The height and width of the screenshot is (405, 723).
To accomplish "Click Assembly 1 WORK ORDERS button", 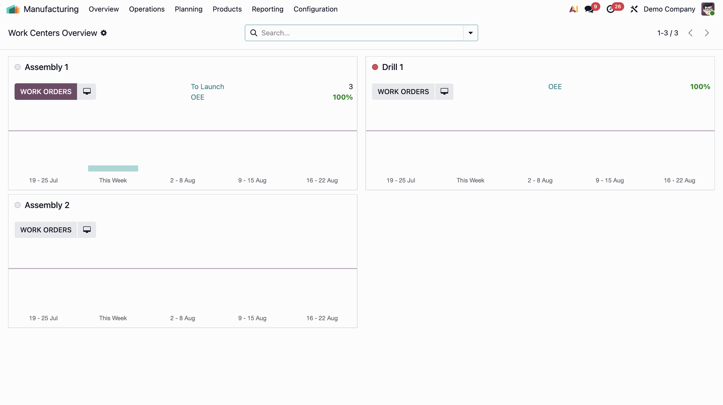I will [46, 91].
